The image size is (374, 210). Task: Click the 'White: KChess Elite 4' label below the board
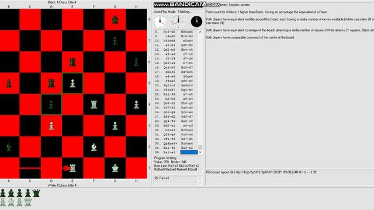pyautogui.click(x=62, y=185)
